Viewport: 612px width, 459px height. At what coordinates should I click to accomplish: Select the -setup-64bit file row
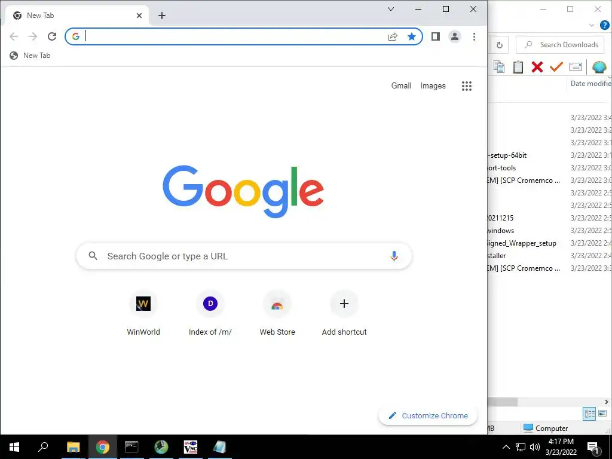pyautogui.click(x=550, y=155)
